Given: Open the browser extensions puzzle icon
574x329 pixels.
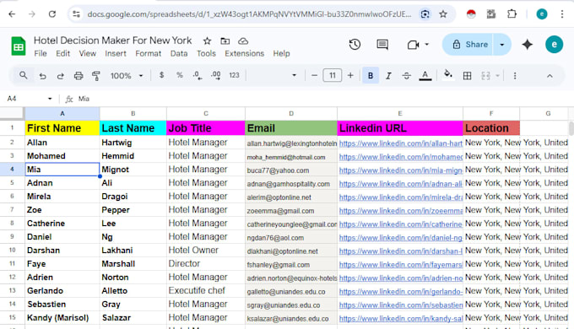Looking at the screenshot, I should click(x=512, y=14).
